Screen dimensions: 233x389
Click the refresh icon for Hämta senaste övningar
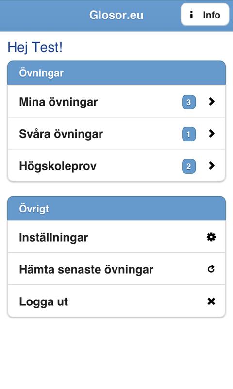(x=211, y=269)
